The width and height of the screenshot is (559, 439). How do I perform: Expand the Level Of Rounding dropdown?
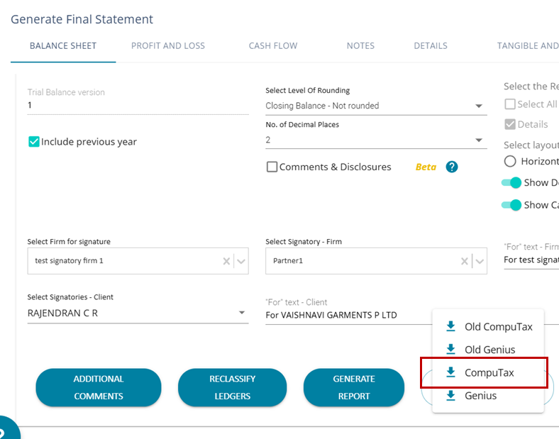coord(479,106)
